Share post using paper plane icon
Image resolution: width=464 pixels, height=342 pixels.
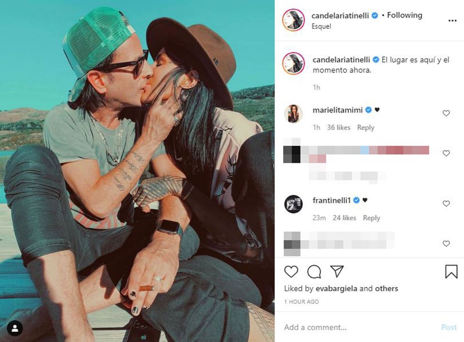[x=337, y=271]
